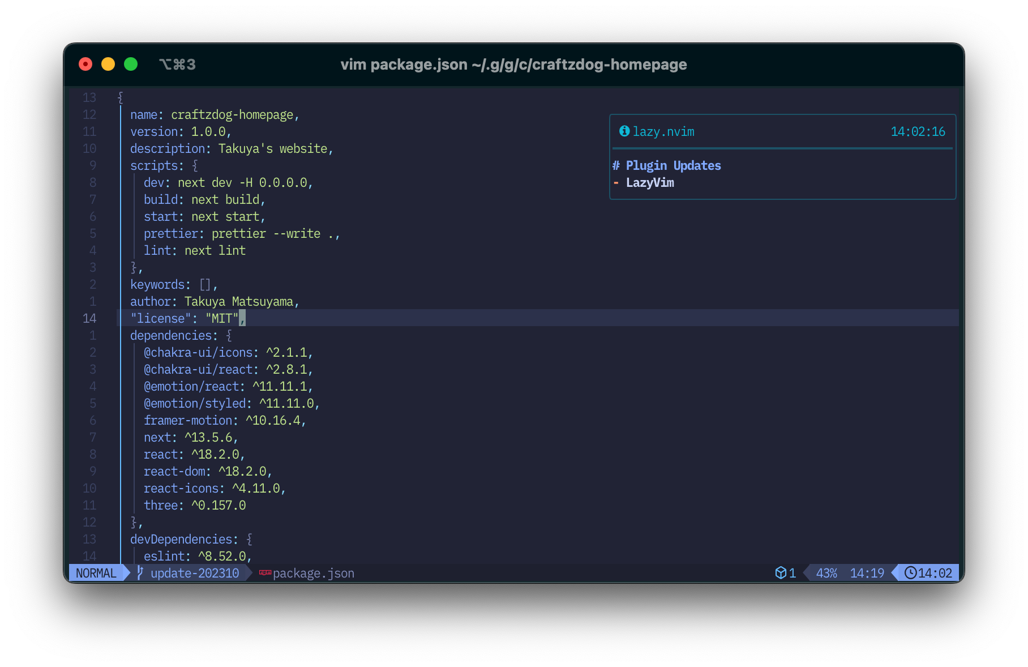
Task: Click the red close window button
Action: click(85, 65)
